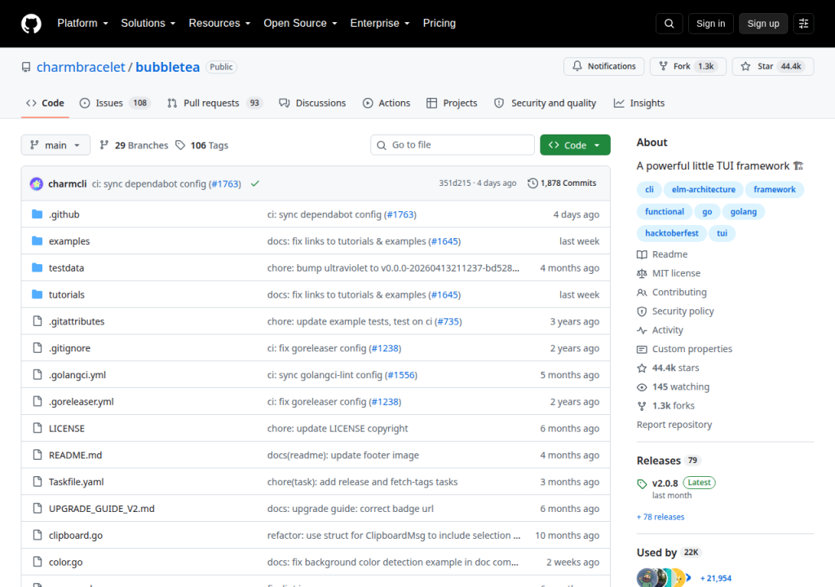Switch to the Issues tab
The width and height of the screenshot is (835, 587).
pyautogui.click(x=115, y=103)
